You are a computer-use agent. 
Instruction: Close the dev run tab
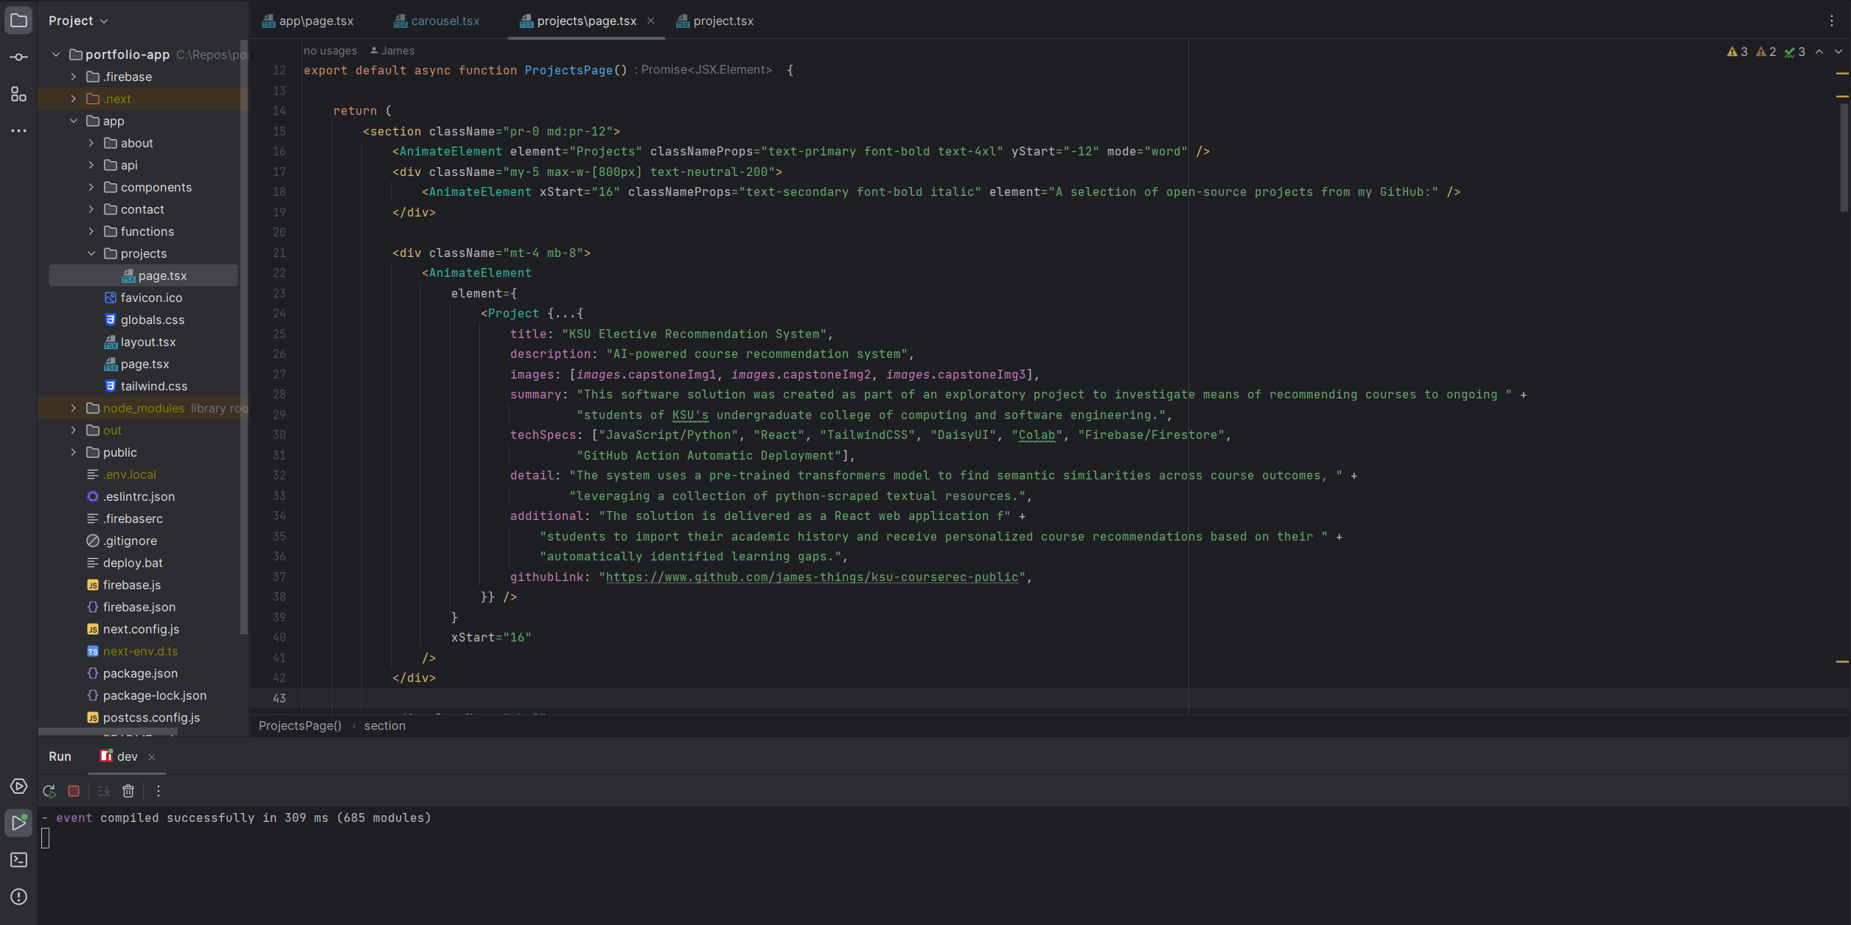click(152, 757)
